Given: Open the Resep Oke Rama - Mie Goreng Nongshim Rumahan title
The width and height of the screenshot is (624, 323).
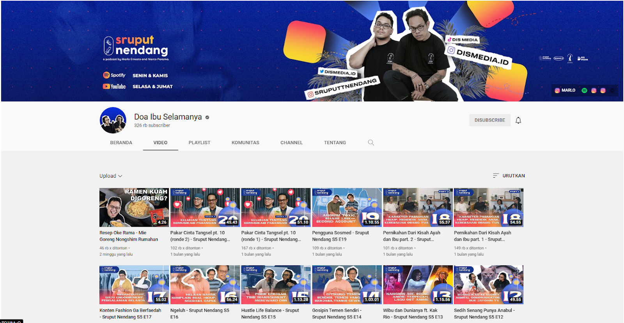Looking at the screenshot, I should click(x=129, y=236).
